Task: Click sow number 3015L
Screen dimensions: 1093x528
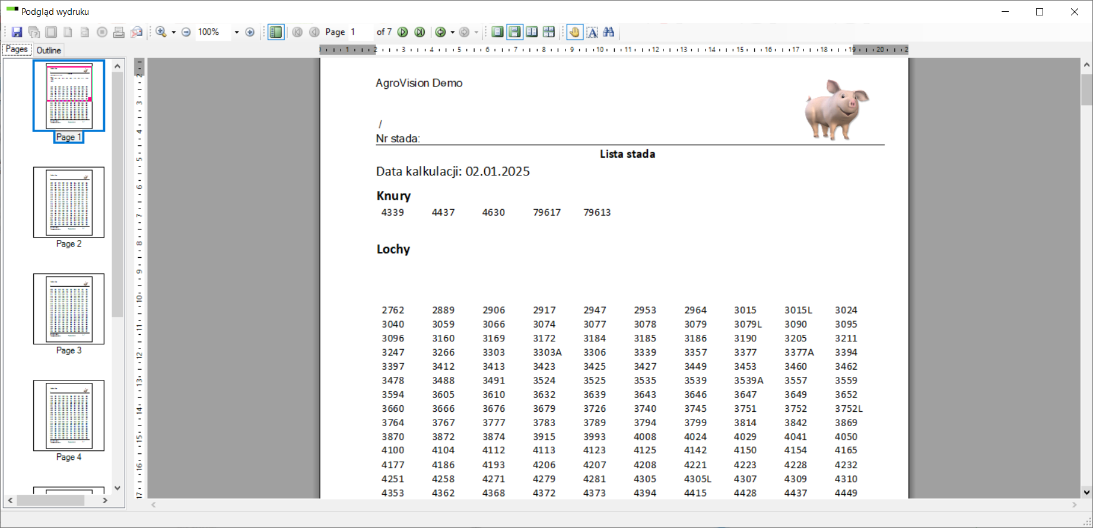Action: tap(798, 310)
